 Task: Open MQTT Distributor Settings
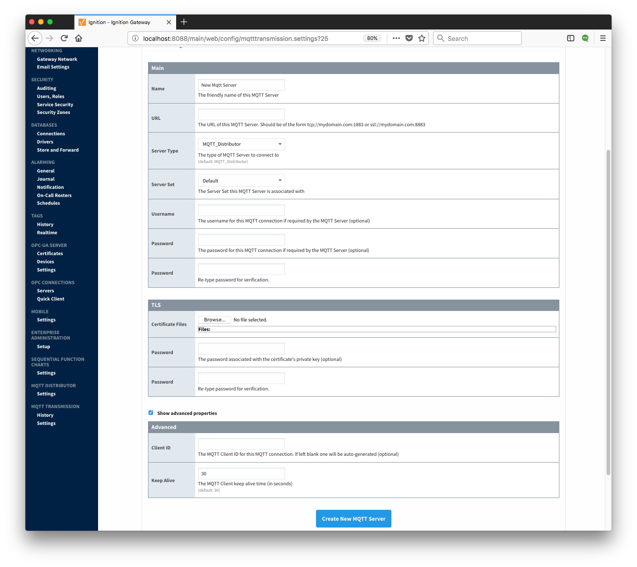coord(46,394)
